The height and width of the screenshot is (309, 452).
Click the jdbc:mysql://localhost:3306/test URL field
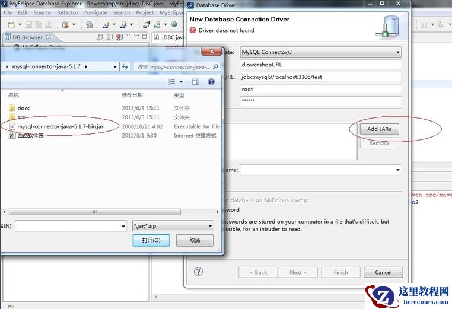click(320, 77)
